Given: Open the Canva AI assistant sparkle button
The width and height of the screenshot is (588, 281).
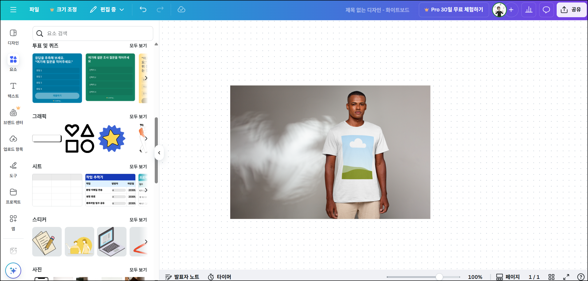Looking at the screenshot, I should click(13, 271).
